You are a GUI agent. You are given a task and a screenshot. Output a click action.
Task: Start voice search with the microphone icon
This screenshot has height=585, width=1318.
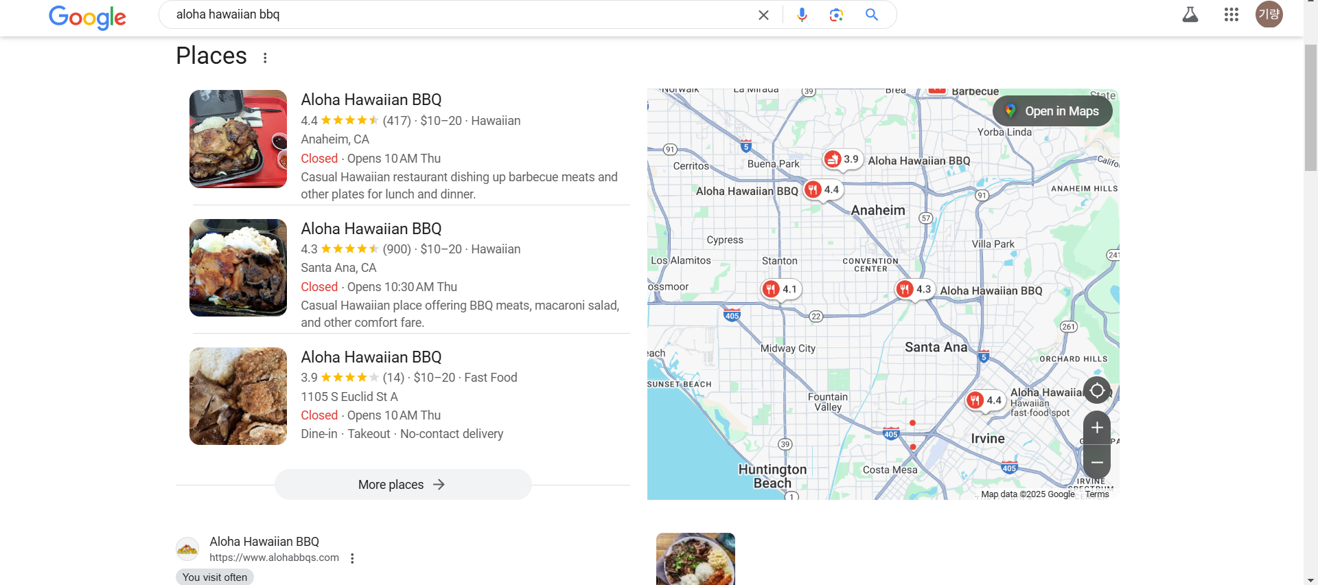802,14
